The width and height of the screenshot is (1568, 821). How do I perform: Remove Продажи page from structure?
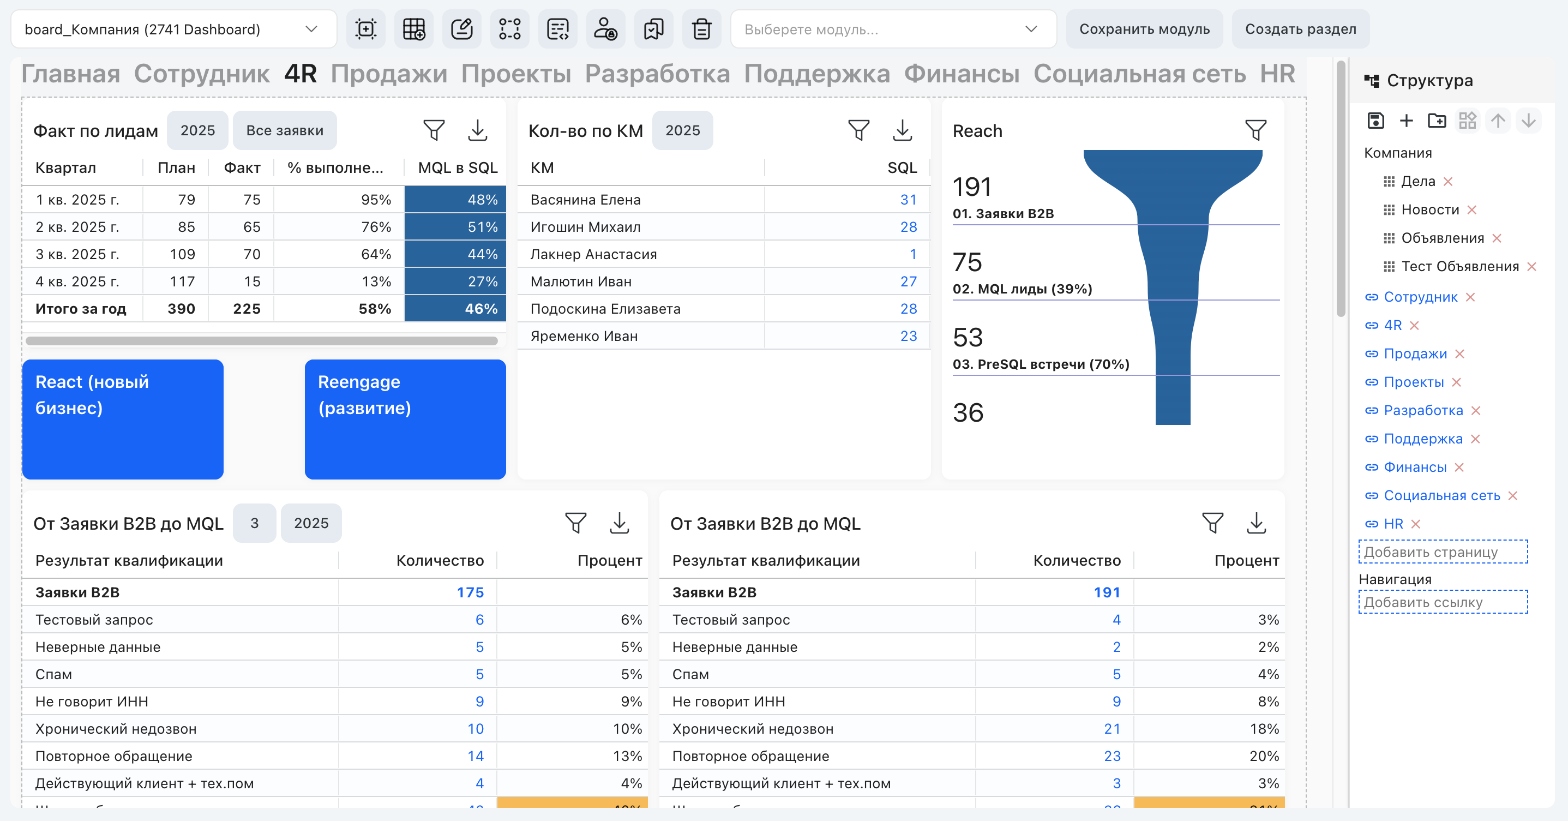click(1459, 354)
